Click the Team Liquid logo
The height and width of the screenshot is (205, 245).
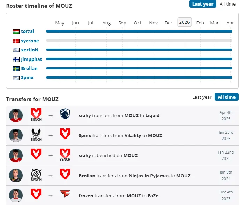tap(65, 114)
